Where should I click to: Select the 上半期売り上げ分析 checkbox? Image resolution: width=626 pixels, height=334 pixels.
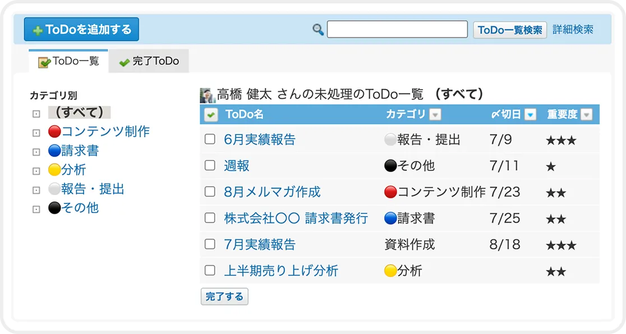[210, 271]
